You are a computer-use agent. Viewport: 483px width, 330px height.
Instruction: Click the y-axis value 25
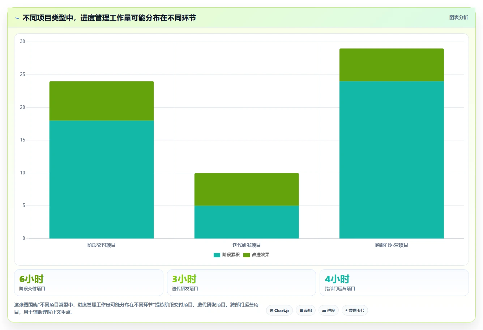click(x=22, y=75)
